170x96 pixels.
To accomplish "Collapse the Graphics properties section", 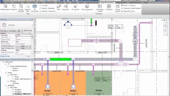I will (x=30, y=33).
